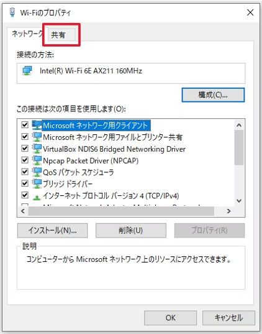Screen dimensions: 262x334
Task: Click the Wi-Fi adapter icon in title bar
Action: pyautogui.click(x=12, y=12)
